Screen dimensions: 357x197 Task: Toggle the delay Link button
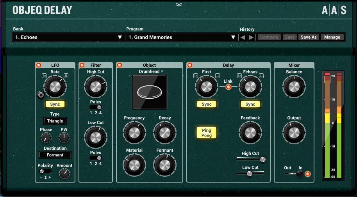(x=228, y=87)
